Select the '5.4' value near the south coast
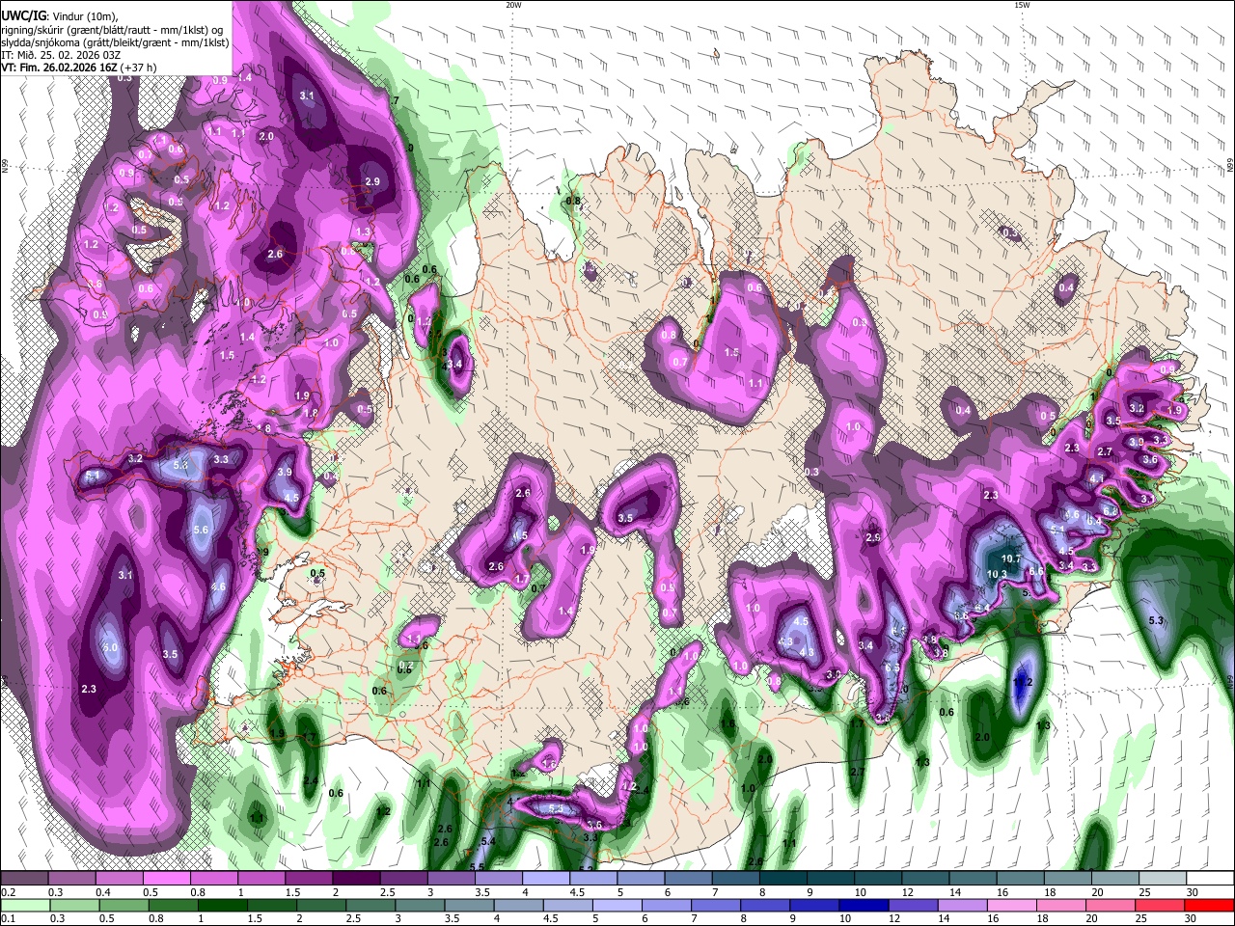 click(x=487, y=842)
